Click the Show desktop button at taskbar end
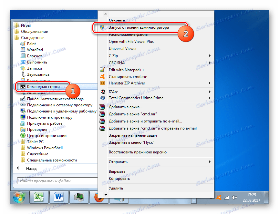This screenshot has height=214, width=279. (x=266, y=197)
